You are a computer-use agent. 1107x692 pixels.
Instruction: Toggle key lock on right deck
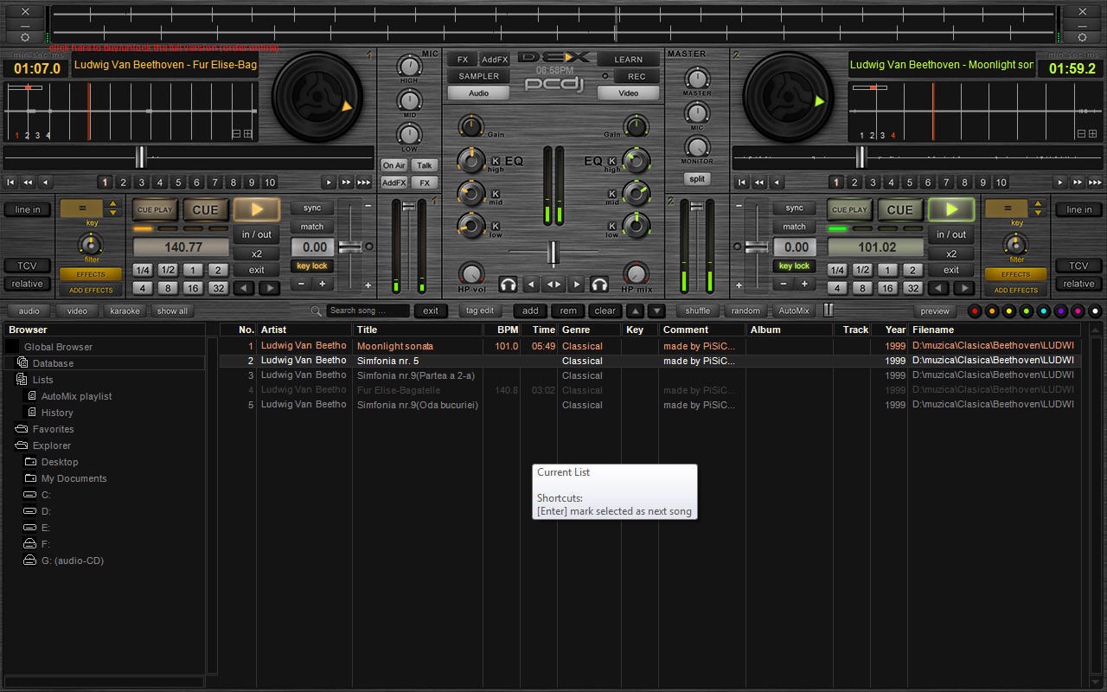tap(794, 266)
